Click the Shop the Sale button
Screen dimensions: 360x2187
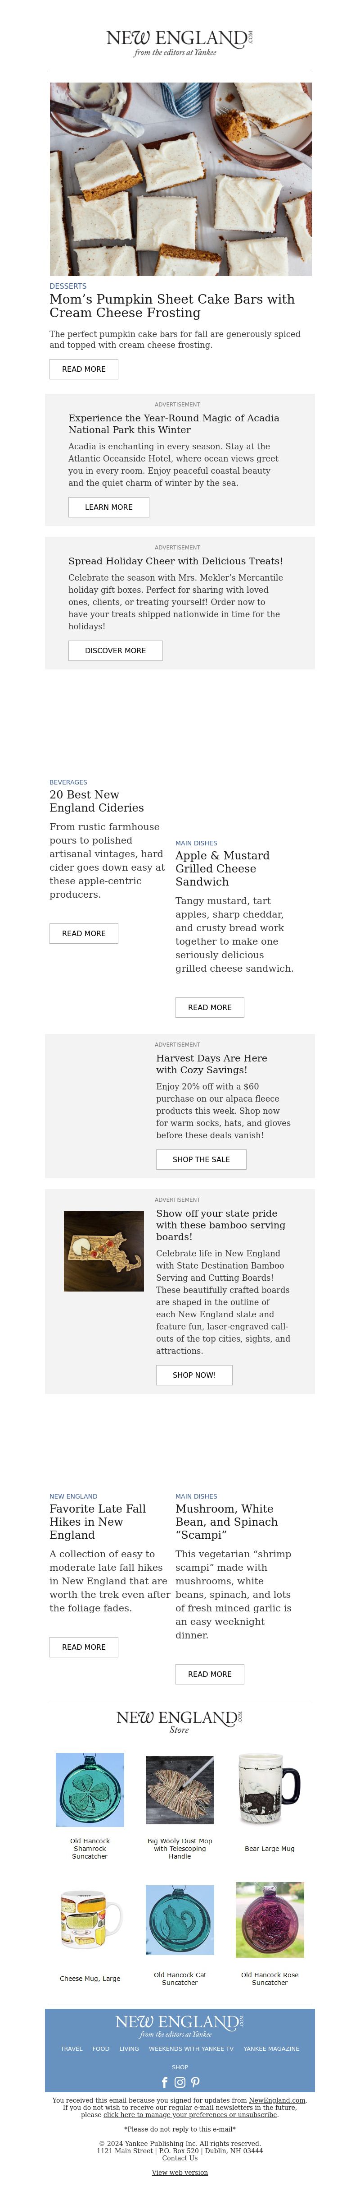[201, 1159]
